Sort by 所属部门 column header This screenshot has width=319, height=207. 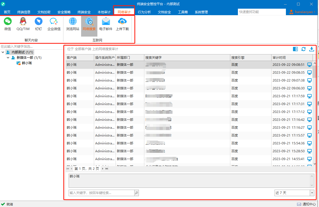tap(130, 58)
